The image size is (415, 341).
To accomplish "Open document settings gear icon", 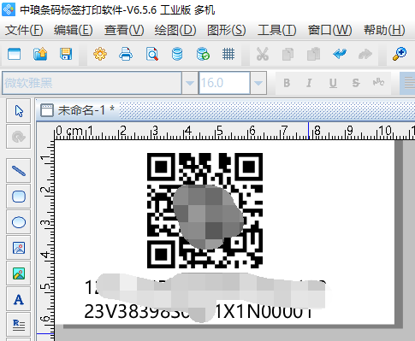I will point(100,54).
